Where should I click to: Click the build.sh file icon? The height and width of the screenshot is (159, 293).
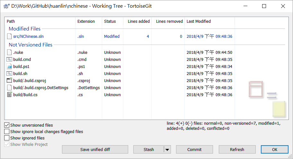pyautogui.click(x=9, y=74)
